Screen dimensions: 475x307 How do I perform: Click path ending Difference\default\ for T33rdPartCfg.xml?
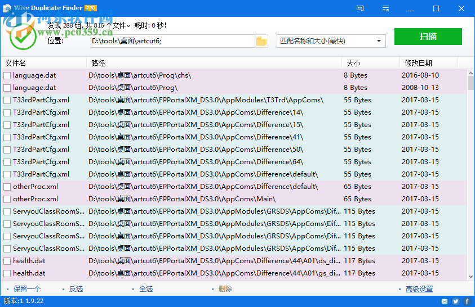coord(203,174)
